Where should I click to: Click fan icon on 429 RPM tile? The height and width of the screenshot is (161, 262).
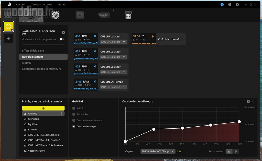click(x=95, y=51)
